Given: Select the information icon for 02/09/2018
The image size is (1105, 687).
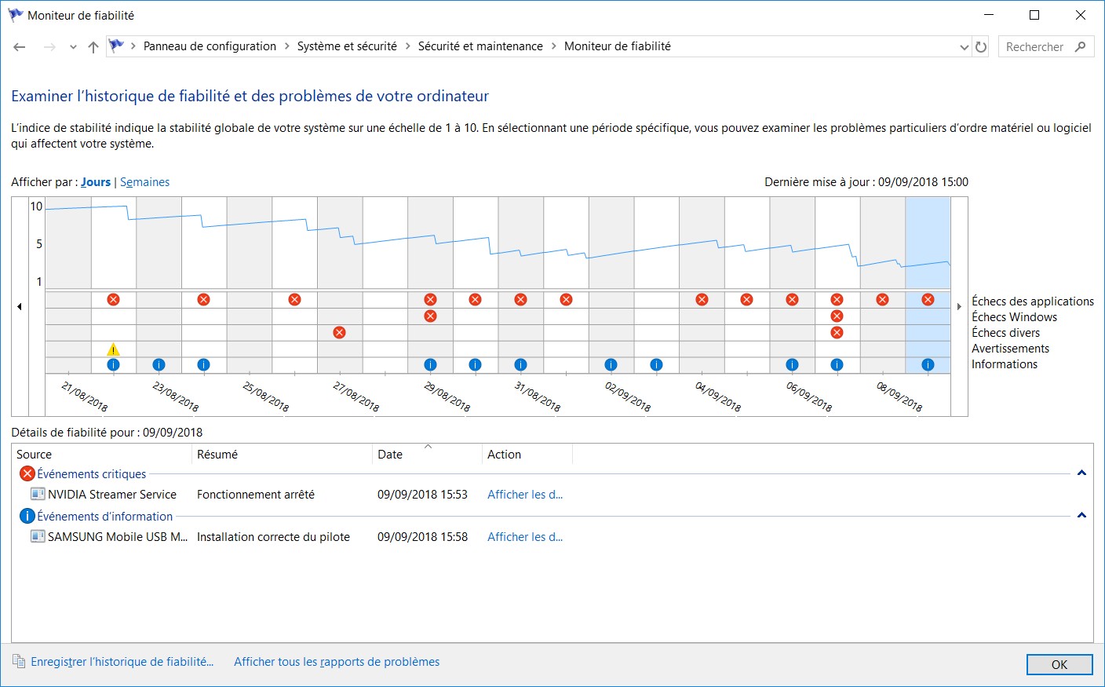Looking at the screenshot, I should [611, 364].
